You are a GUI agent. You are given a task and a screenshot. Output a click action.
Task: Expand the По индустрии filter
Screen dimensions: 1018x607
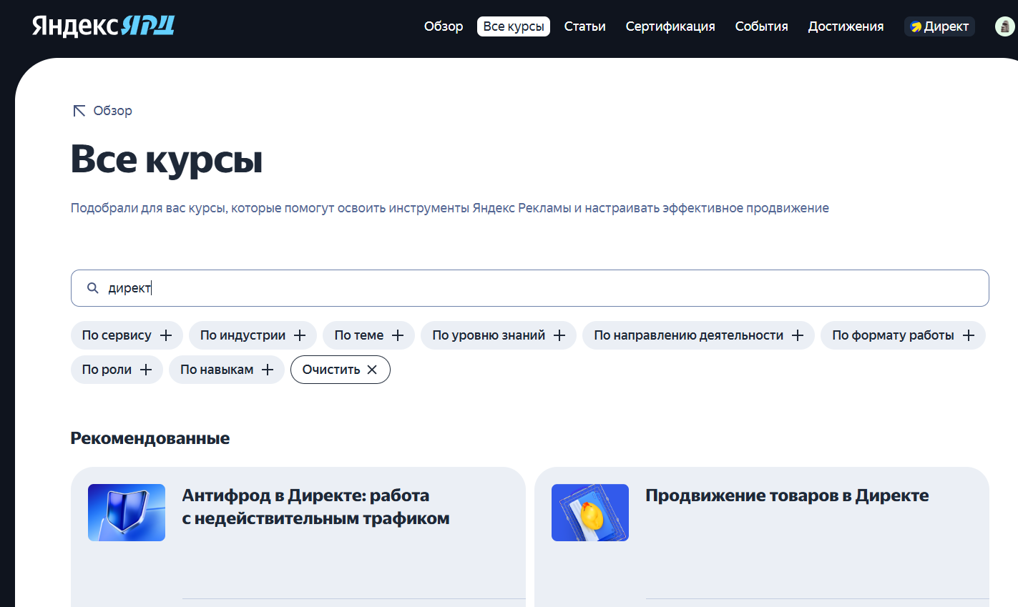[x=253, y=335]
